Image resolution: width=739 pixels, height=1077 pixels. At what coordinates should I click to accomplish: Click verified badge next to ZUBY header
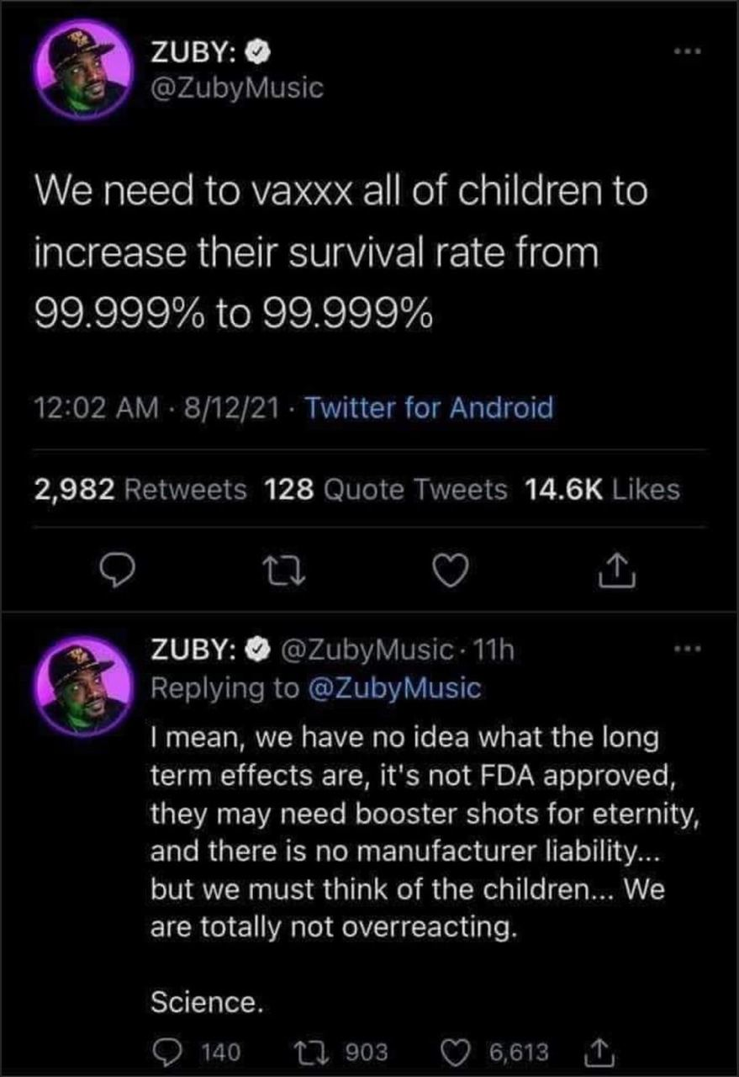(256, 55)
